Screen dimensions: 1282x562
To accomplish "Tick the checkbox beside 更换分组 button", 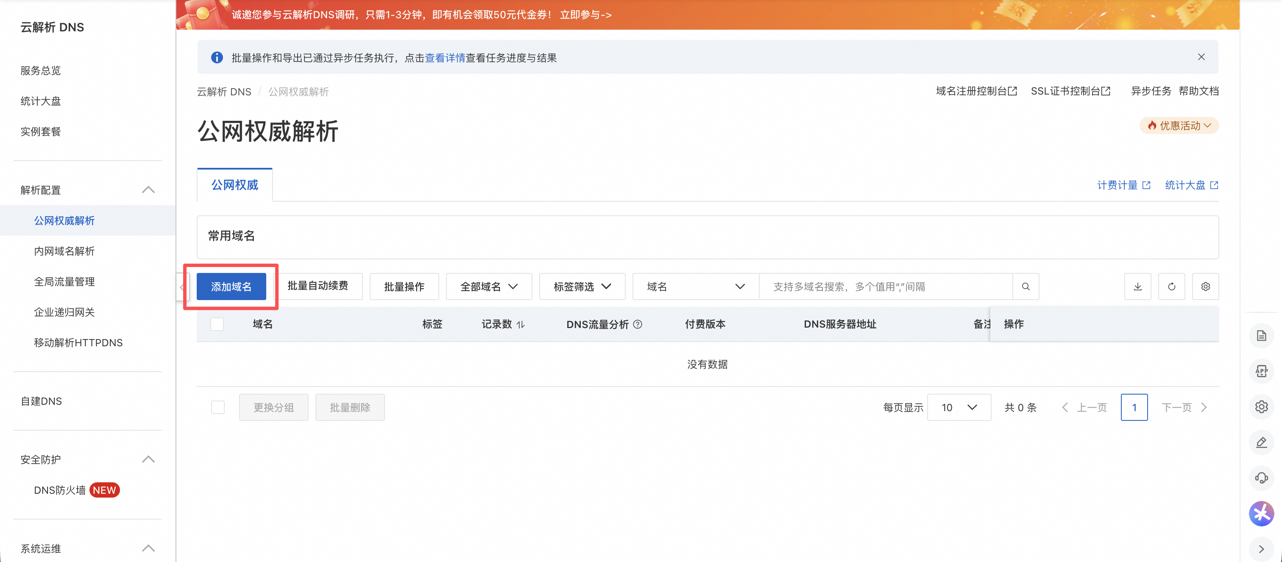I will (218, 407).
